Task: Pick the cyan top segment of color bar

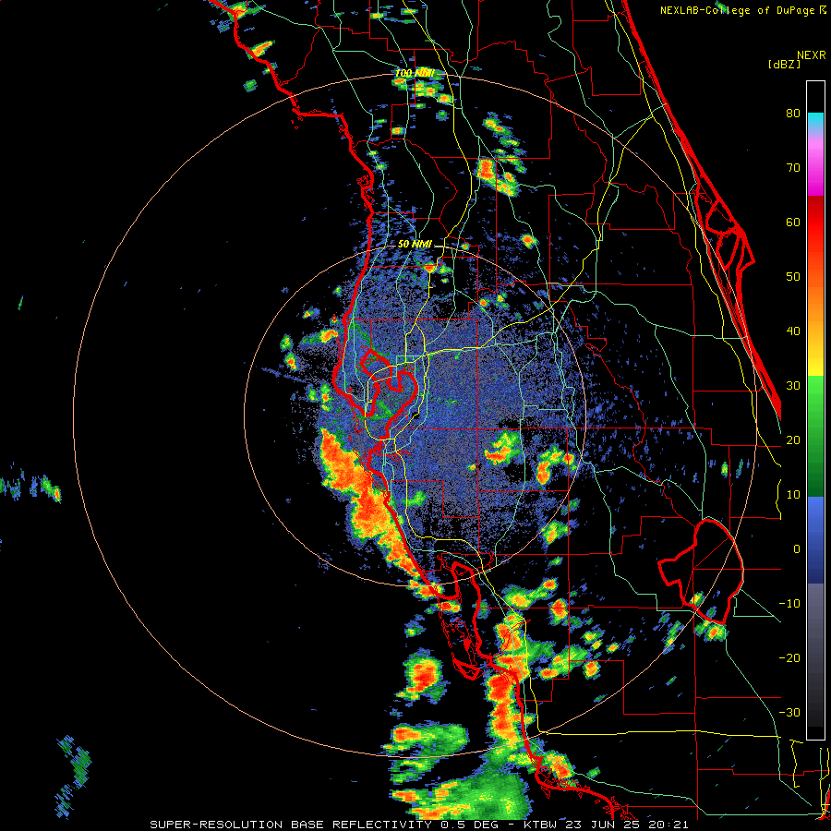Action: pyautogui.click(x=815, y=122)
